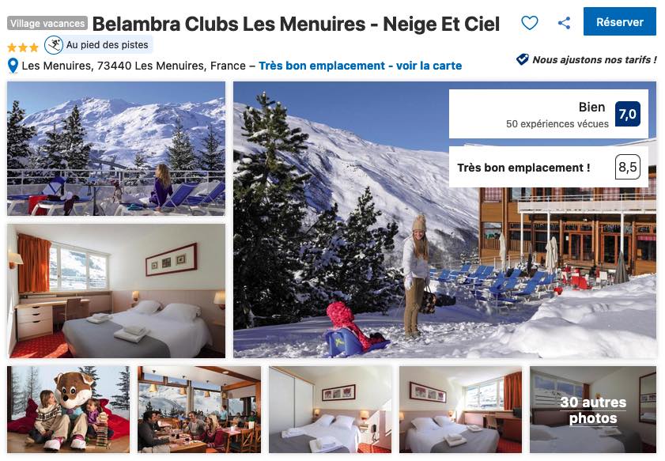
Task: Open '30 autres photos' gallery thumbnail
Action: (x=592, y=410)
